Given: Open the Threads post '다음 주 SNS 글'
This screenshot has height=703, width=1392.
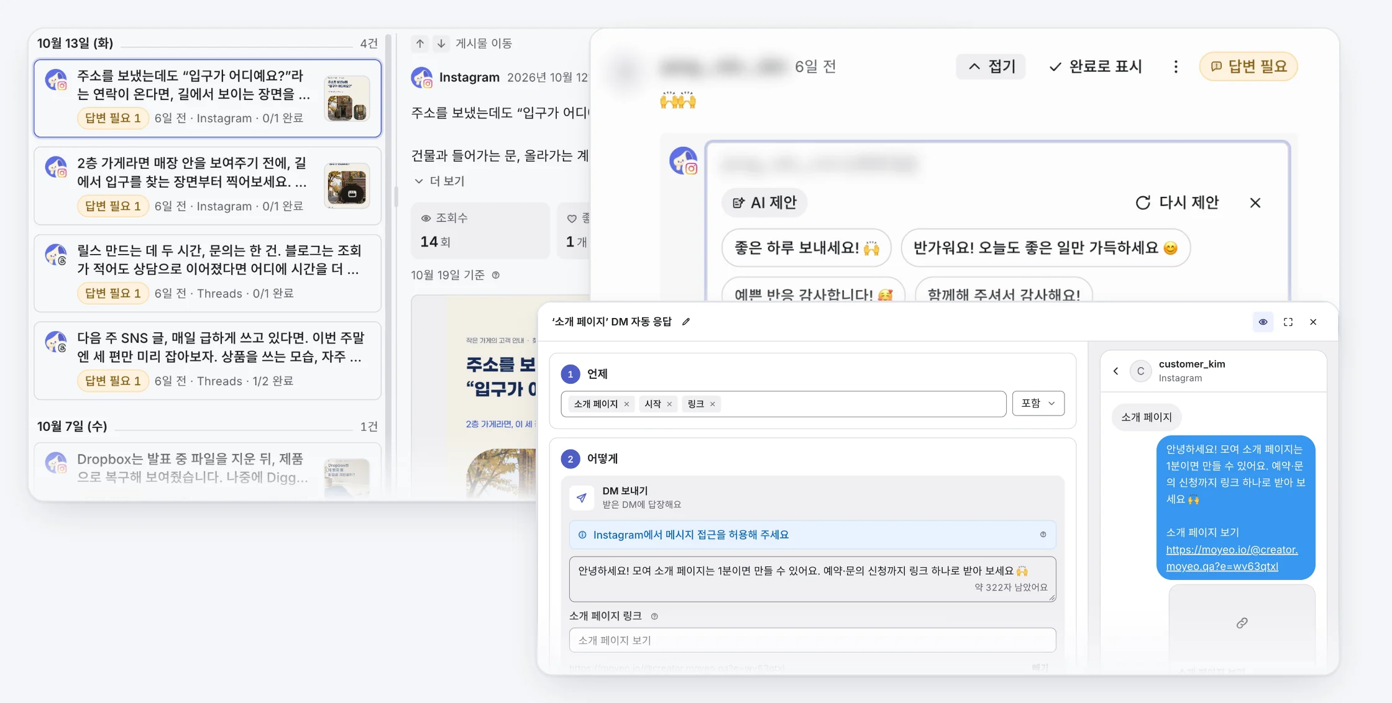Looking at the screenshot, I should coord(208,361).
